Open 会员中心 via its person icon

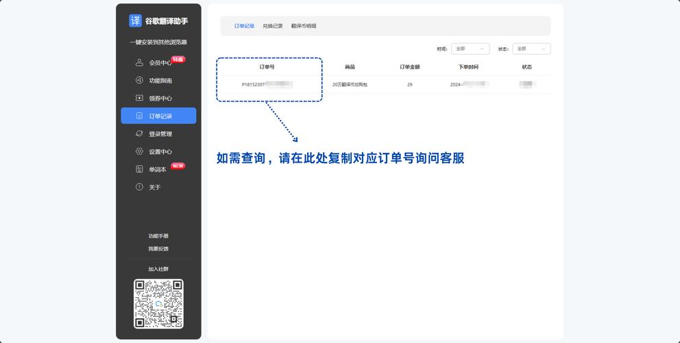139,62
